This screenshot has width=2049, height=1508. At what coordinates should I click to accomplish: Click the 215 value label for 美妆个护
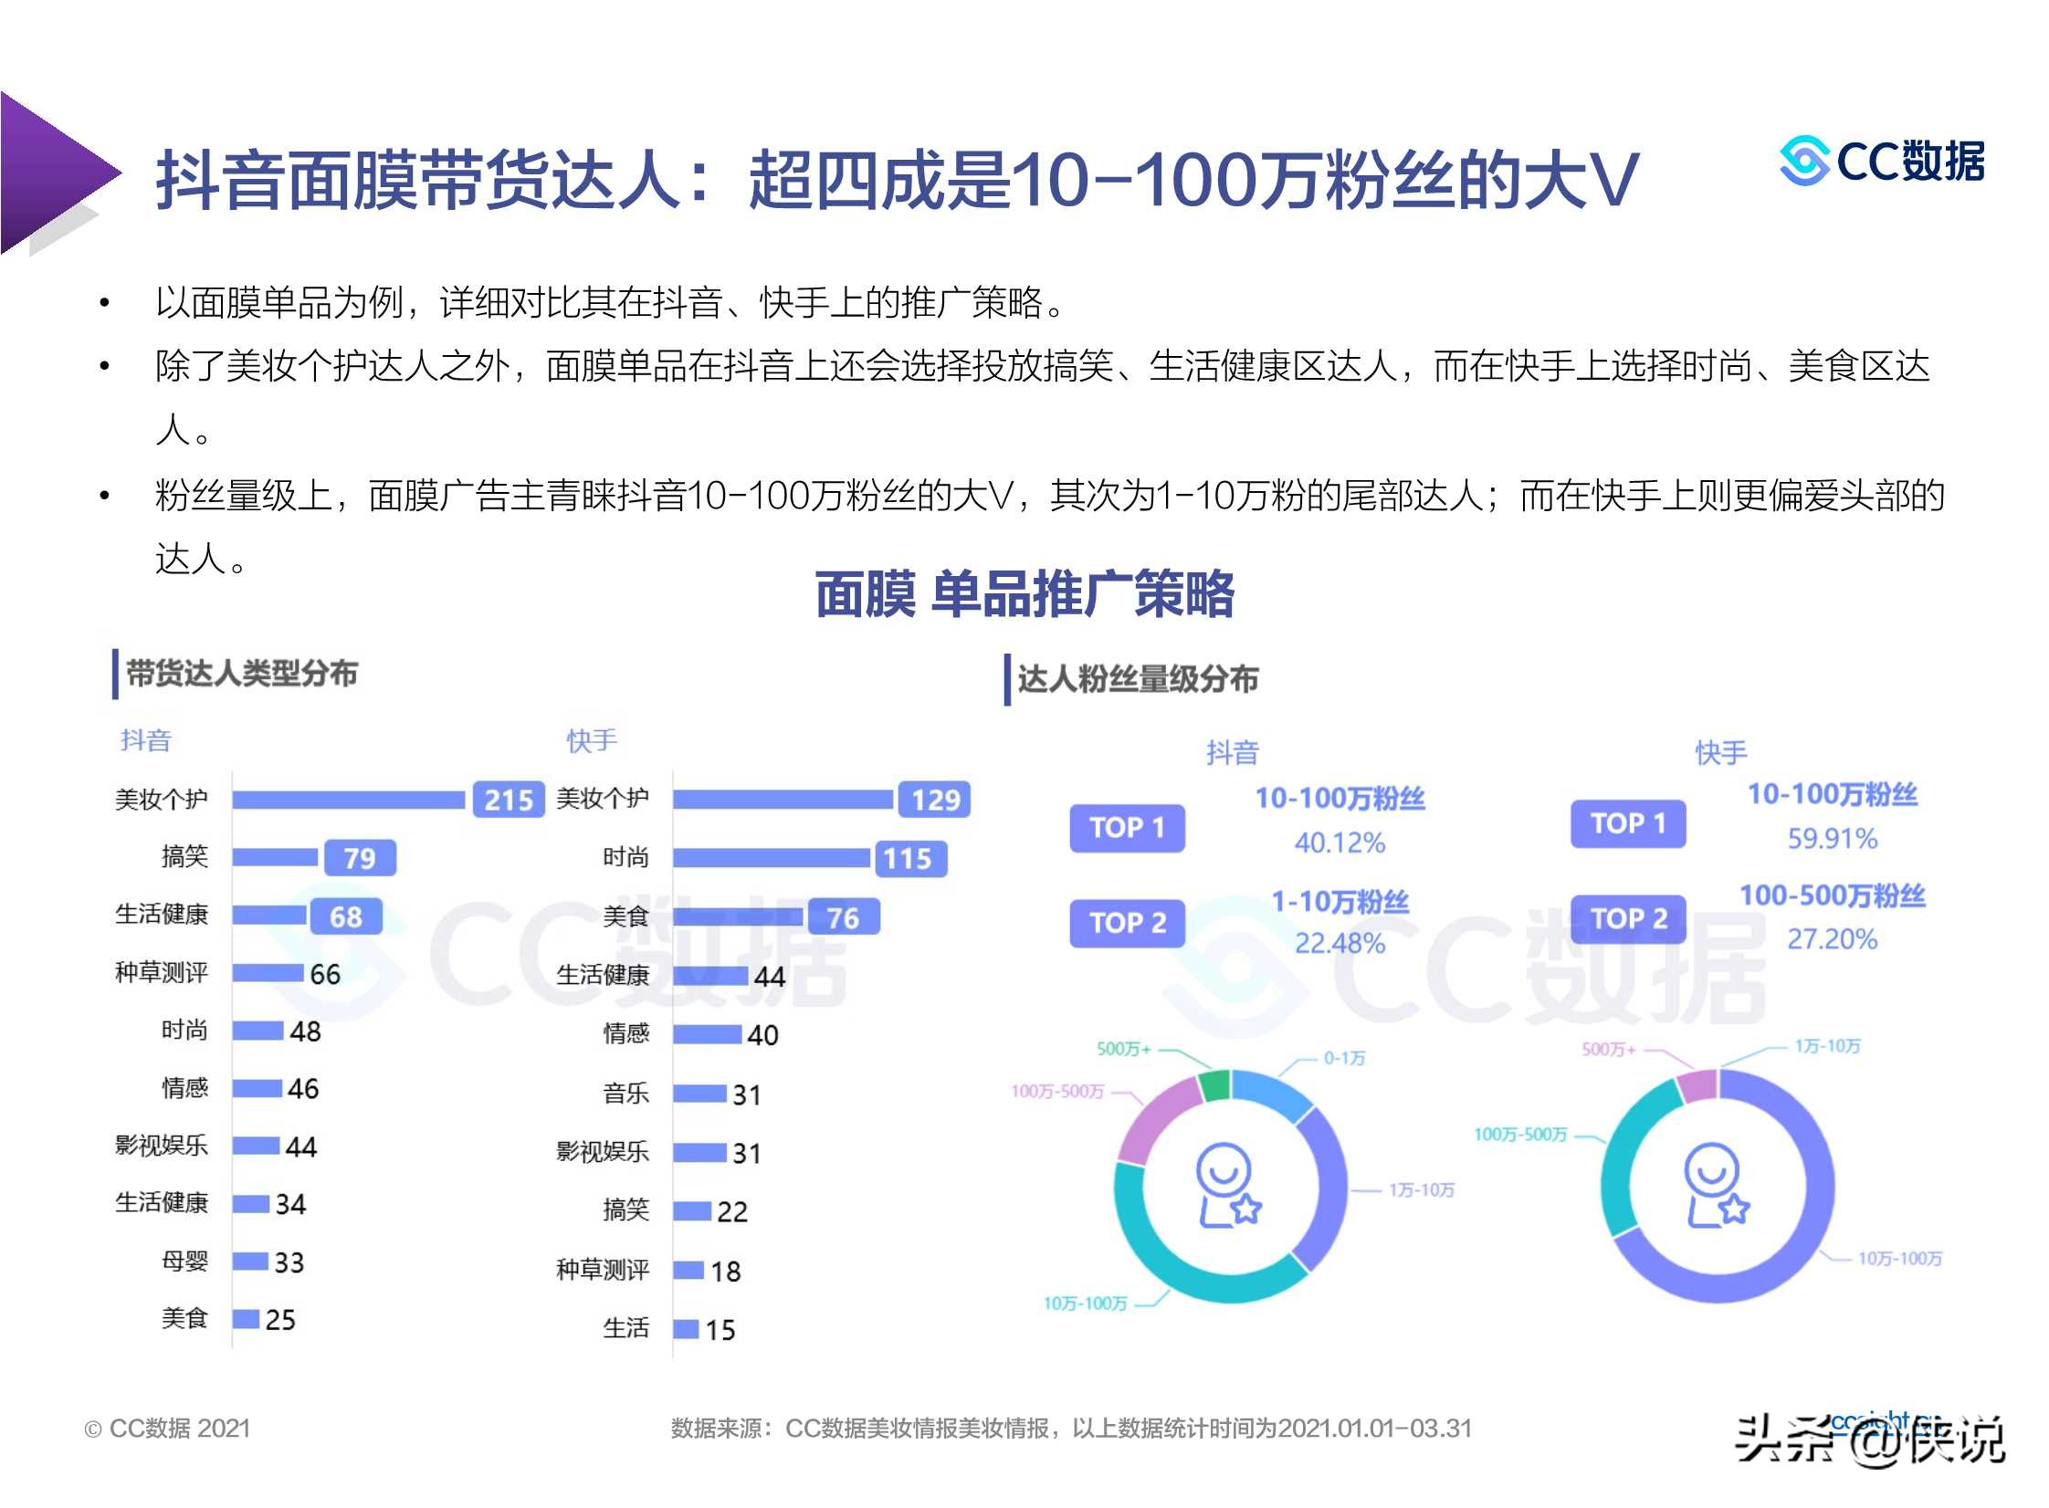pyautogui.click(x=508, y=801)
